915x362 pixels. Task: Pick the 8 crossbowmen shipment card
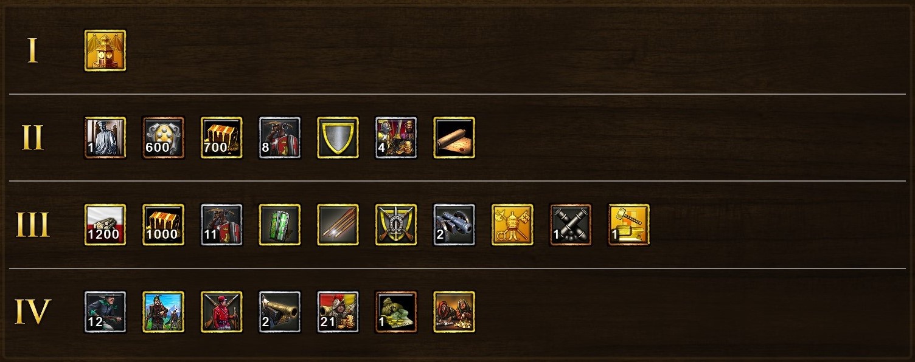point(280,138)
